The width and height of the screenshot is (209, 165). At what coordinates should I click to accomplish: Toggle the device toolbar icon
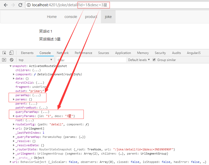pos(11,53)
